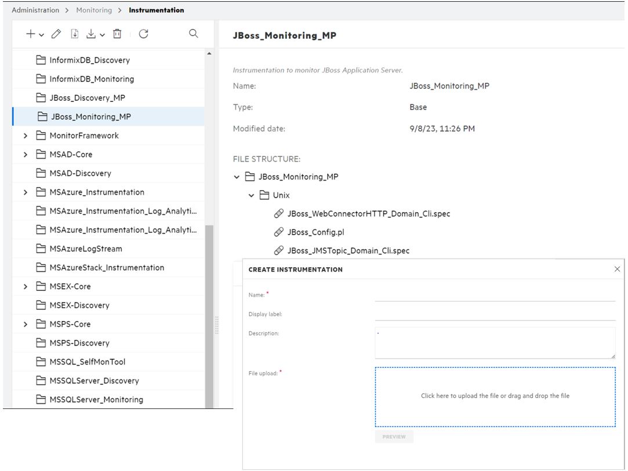The image size is (628, 471).
Task: Click the Edit pencil icon
Action: click(x=55, y=34)
